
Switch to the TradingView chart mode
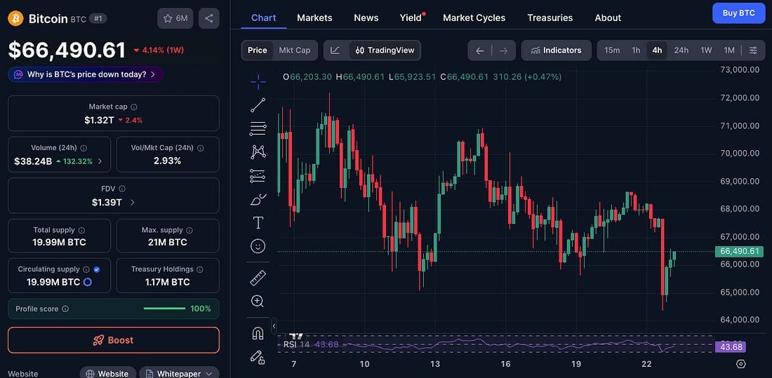click(385, 50)
